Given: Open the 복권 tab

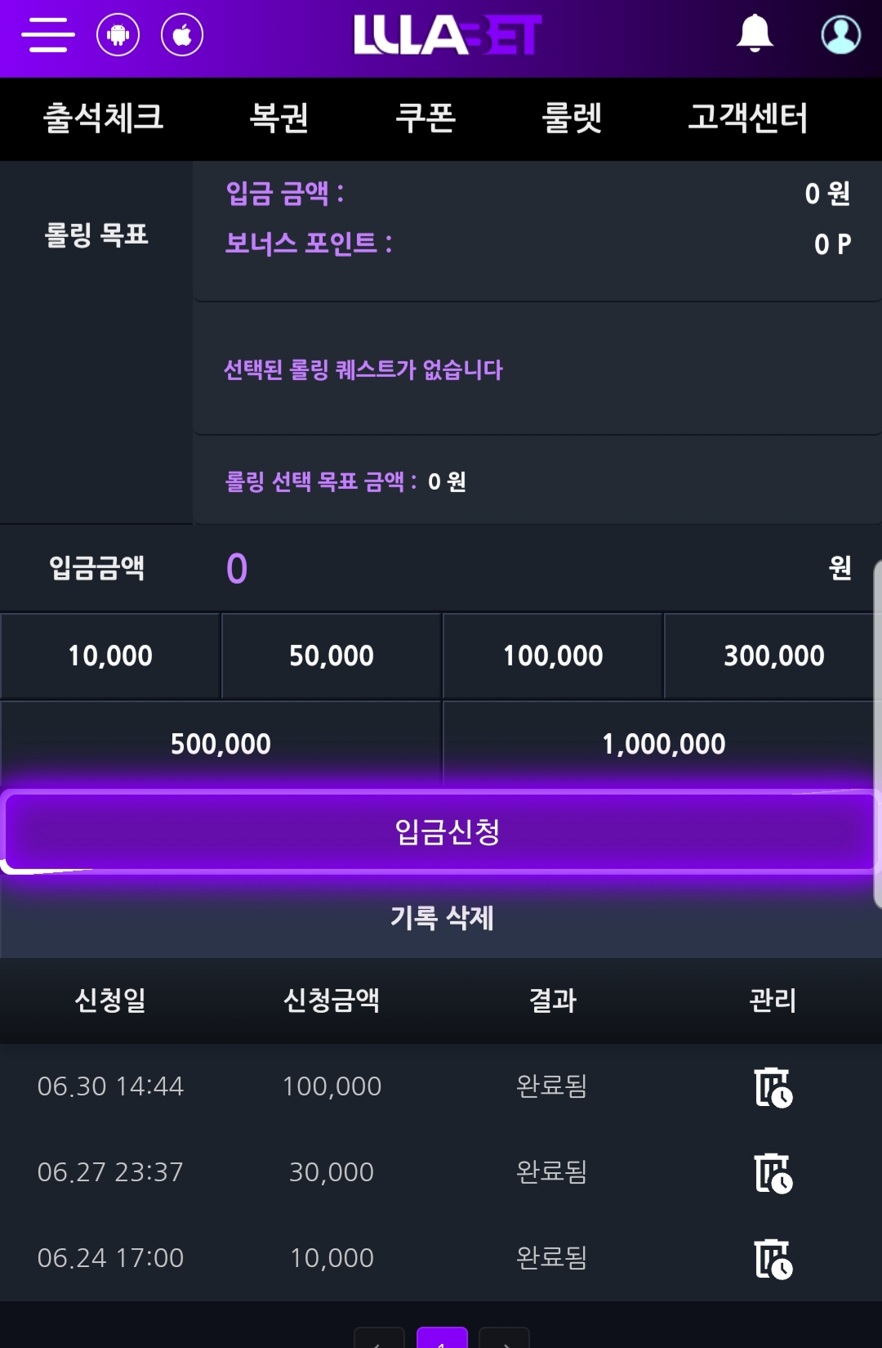Looking at the screenshot, I should (x=278, y=118).
